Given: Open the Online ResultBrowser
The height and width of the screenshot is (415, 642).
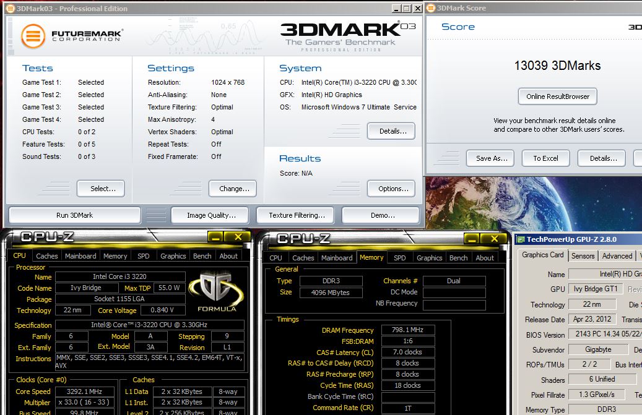Looking at the screenshot, I should 557,96.
